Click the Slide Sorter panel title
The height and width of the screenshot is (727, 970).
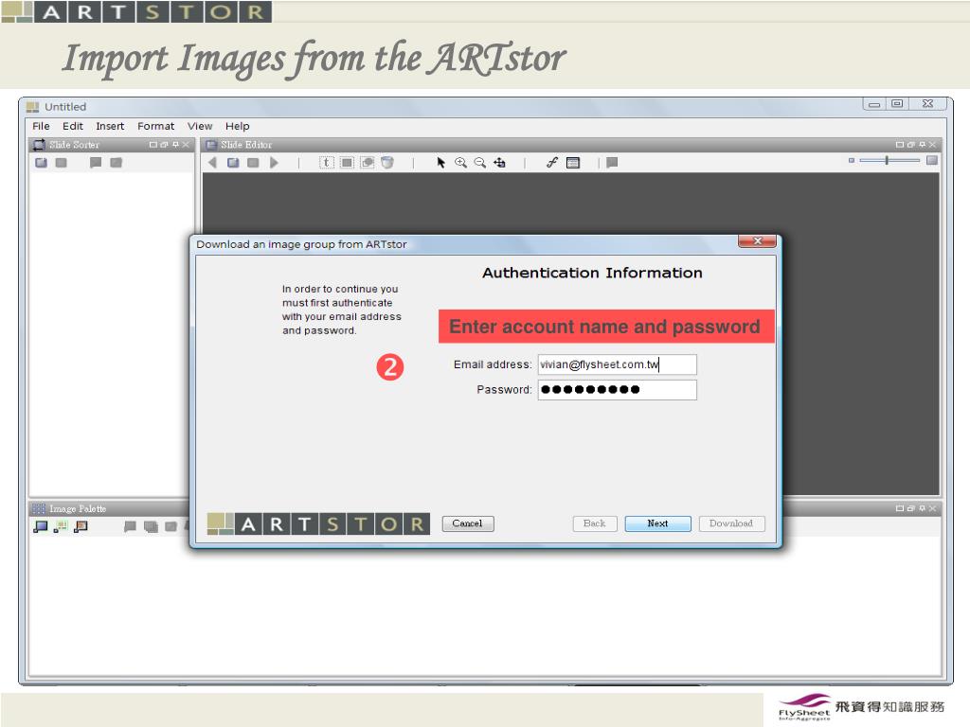[74, 145]
